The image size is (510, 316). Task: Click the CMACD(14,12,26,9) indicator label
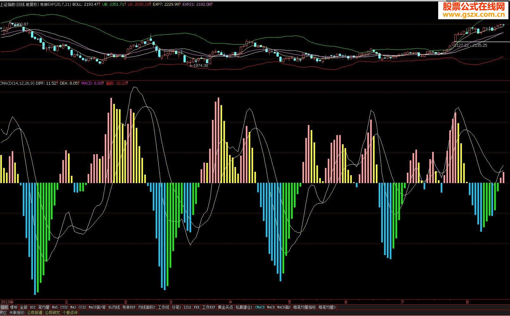click(17, 83)
